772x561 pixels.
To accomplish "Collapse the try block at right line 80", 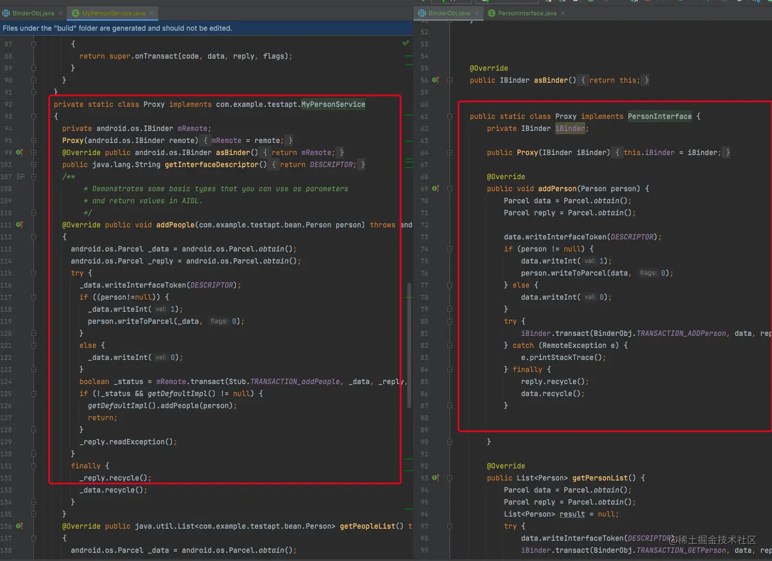I will [x=450, y=321].
